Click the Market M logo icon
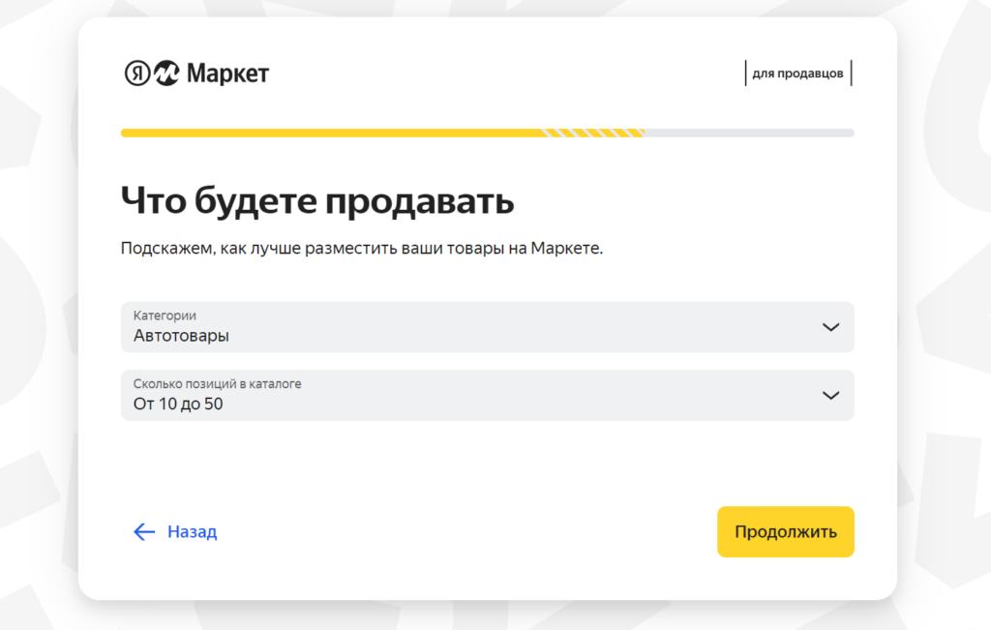Screen dimensions: 991x630 tap(166, 74)
